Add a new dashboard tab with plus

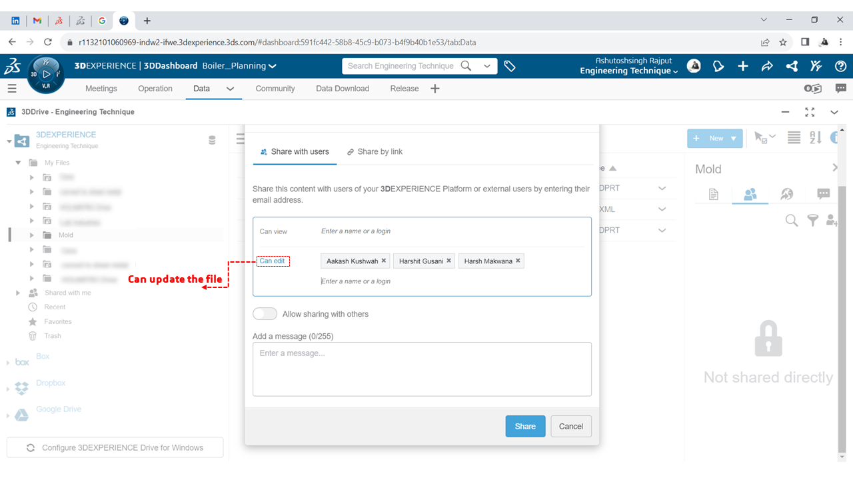[435, 89]
